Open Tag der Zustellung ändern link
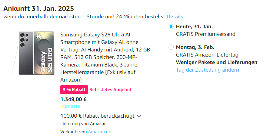This screenshot has width=270, height=136. [207, 70]
